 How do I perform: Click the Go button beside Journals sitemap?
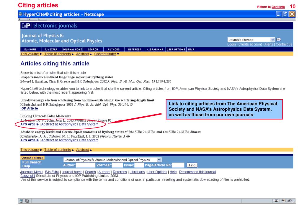click(x=278, y=39)
